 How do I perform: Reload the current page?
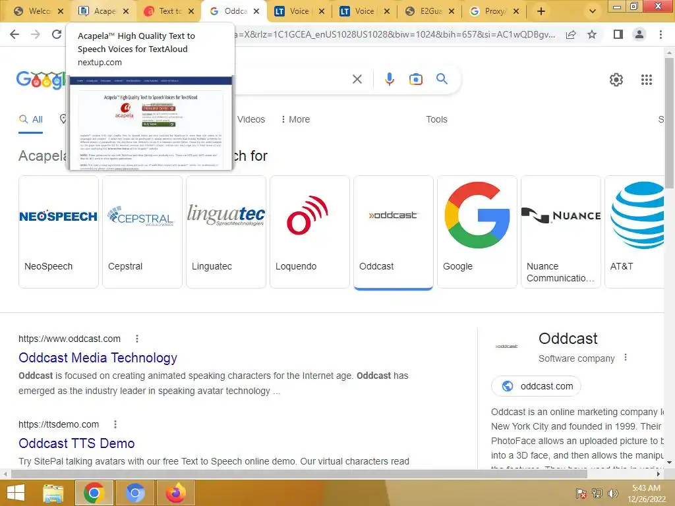click(57, 34)
